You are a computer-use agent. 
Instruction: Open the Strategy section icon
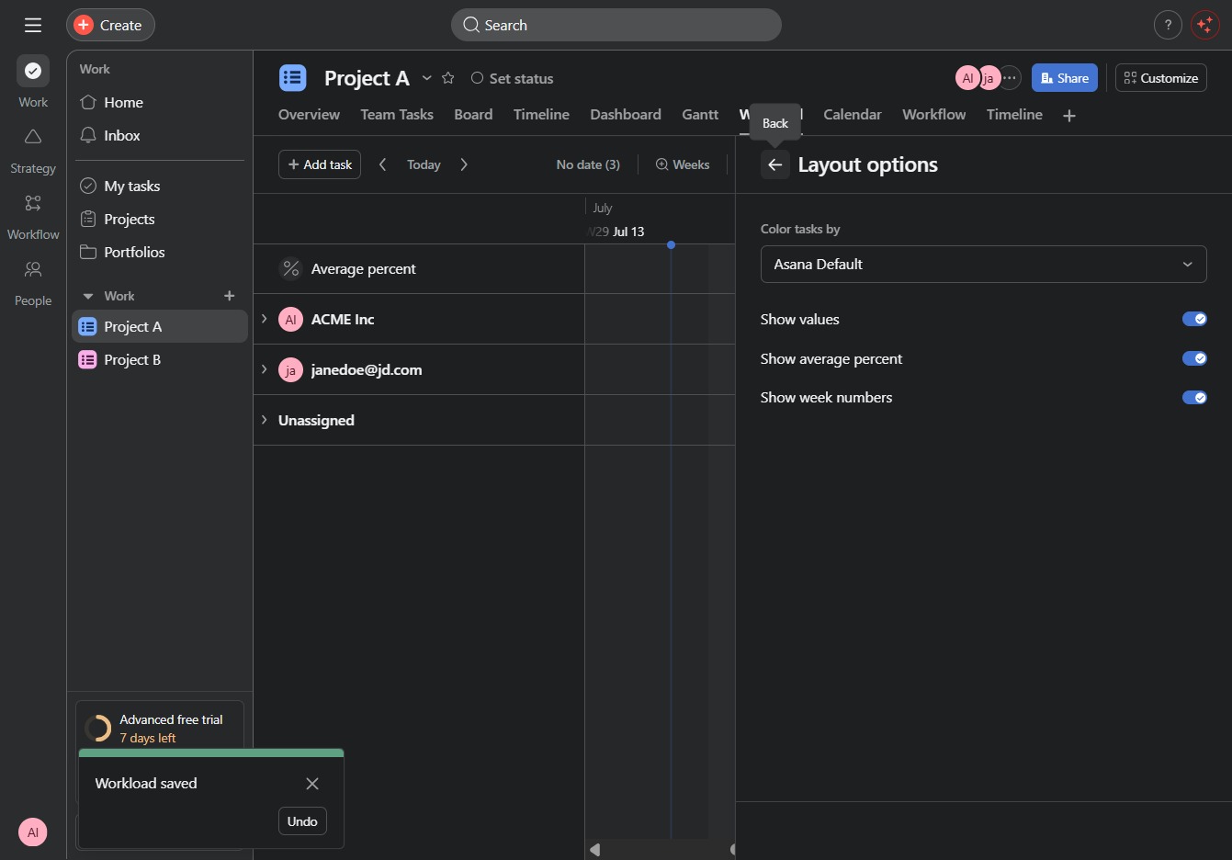coord(33,137)
